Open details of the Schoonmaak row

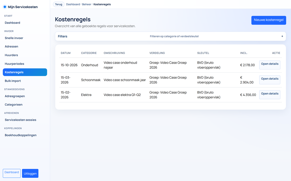(269, 79)
